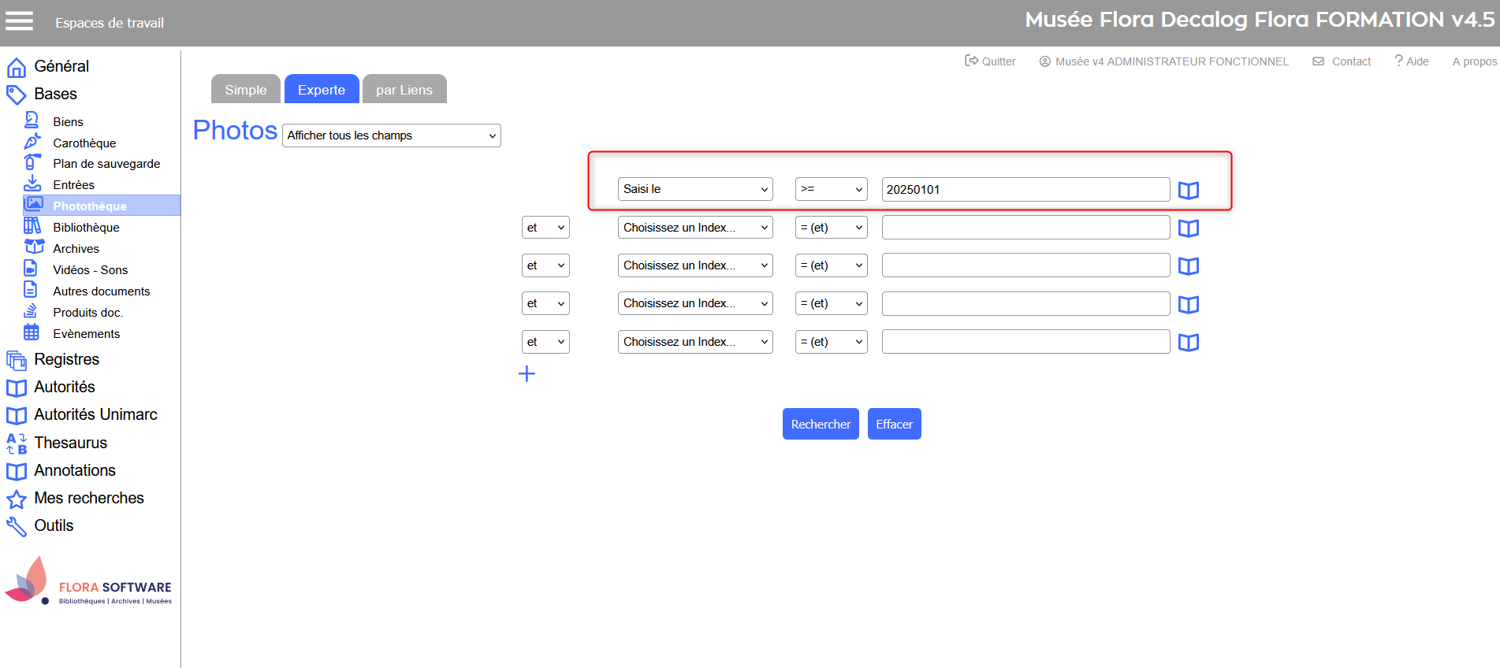1500x668 pixels.
Task: Click the Général home icon
Action: [17, 68]
